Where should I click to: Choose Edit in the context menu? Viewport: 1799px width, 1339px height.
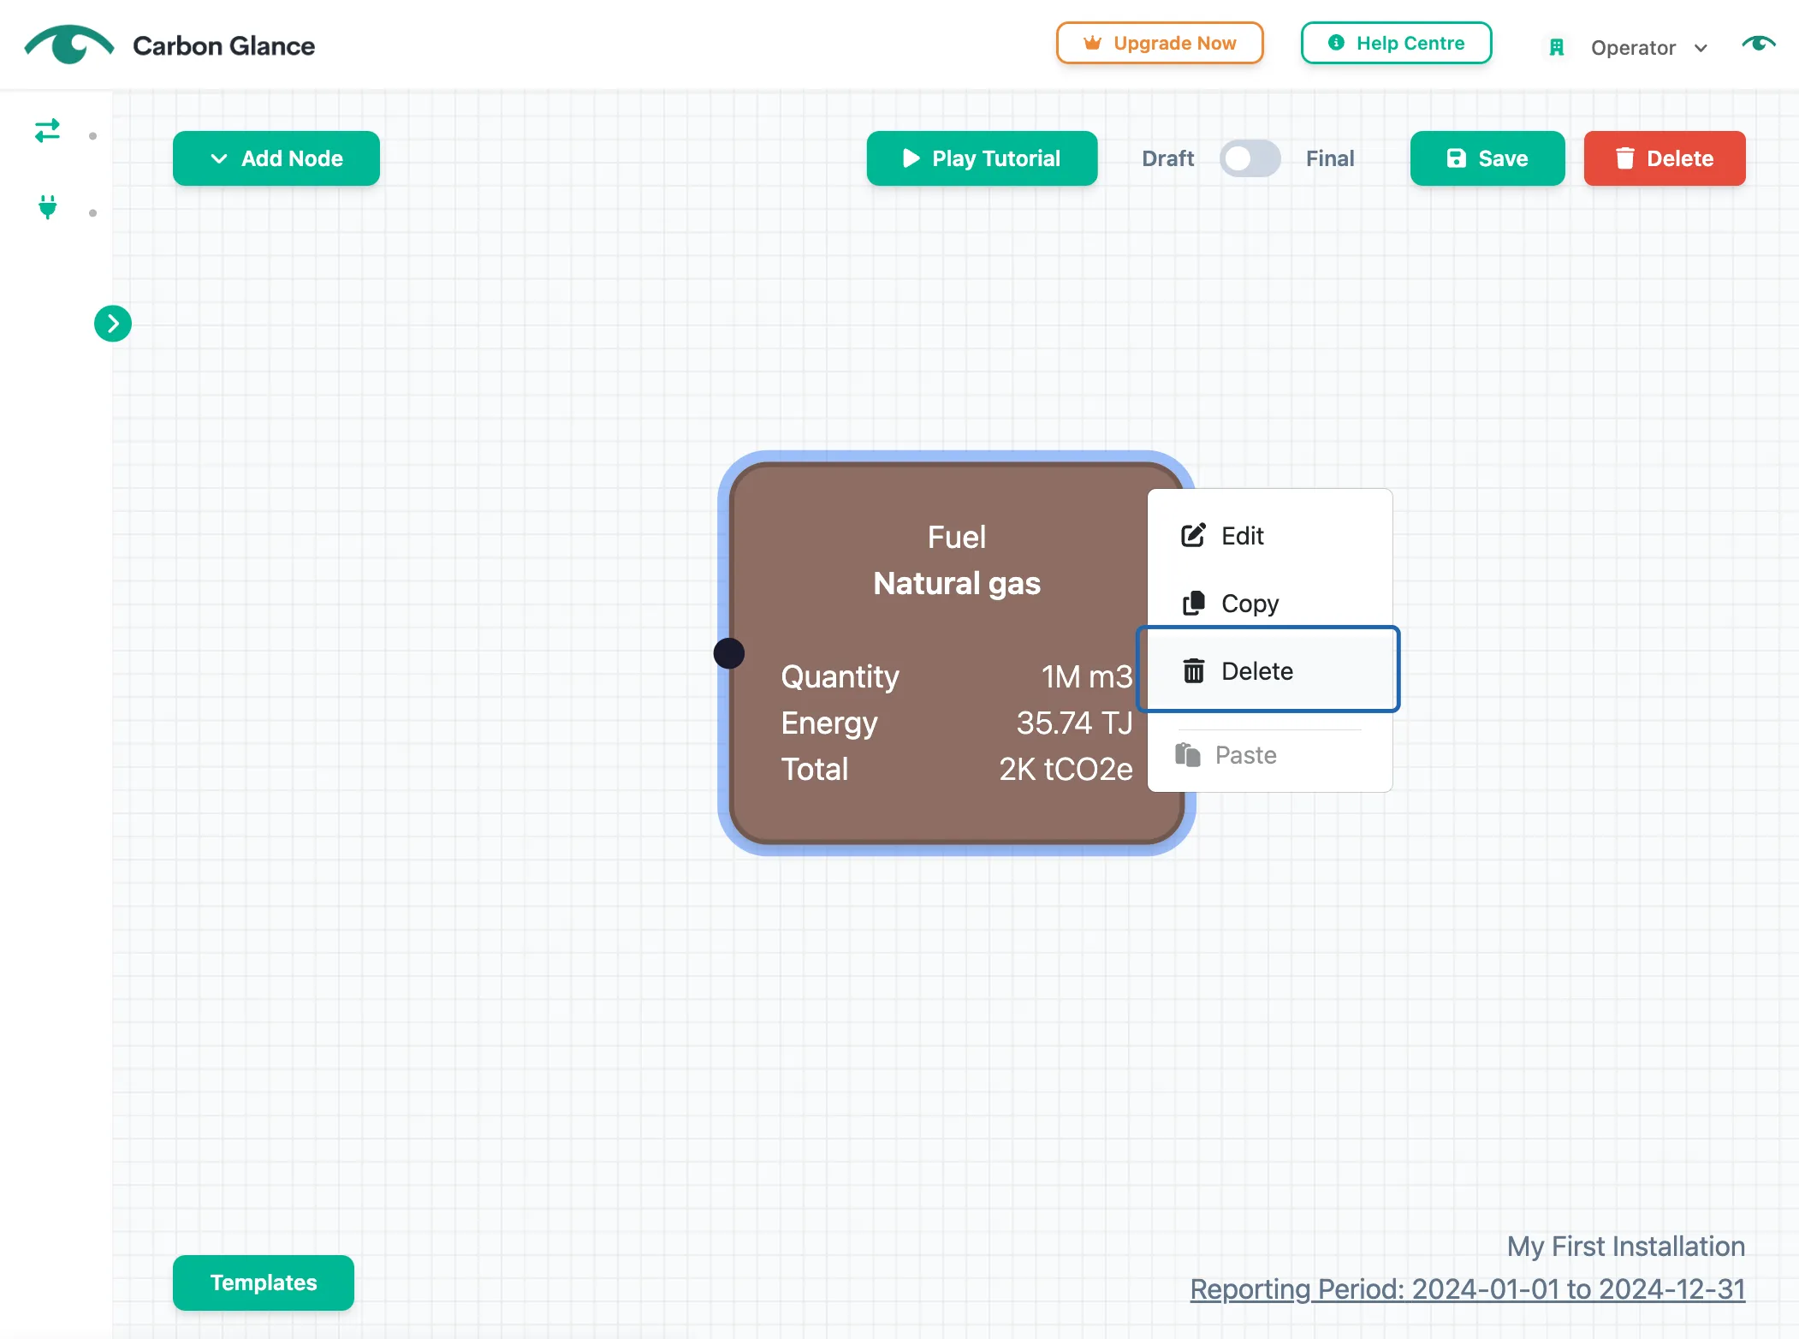pyautogui.click(x=1269, y=536)
